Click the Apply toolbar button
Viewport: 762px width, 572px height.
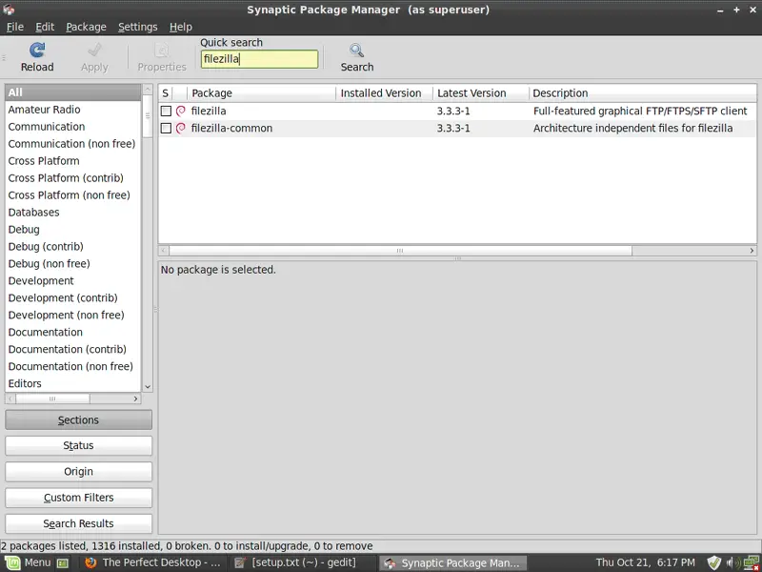click(94, 57)
